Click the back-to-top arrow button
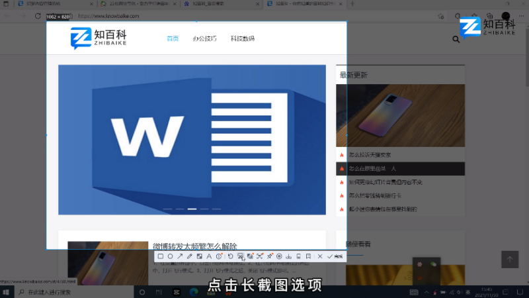The height and width of the screenshot is (298, 529). coord(510,259)
